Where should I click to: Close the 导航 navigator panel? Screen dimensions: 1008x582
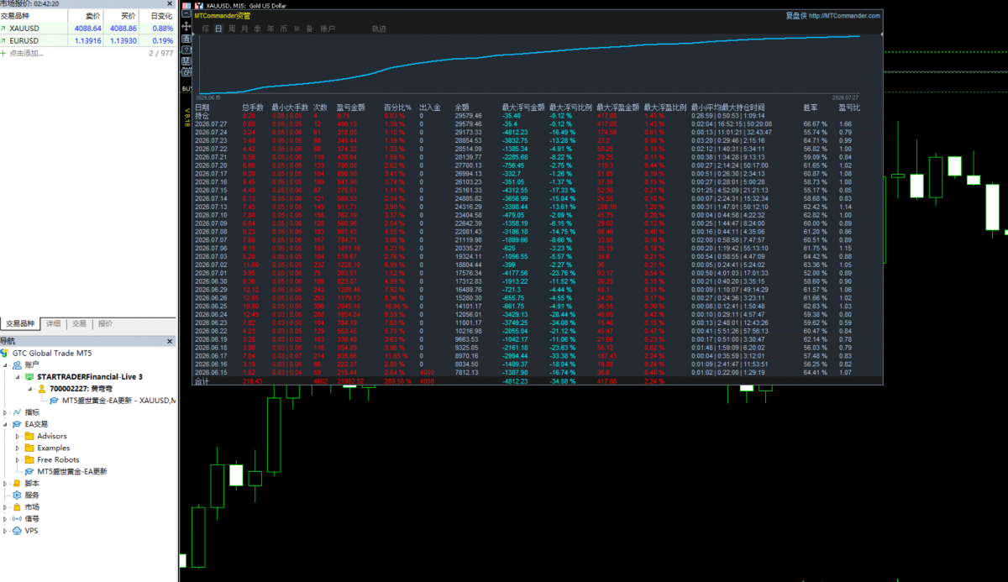point(171,342)
